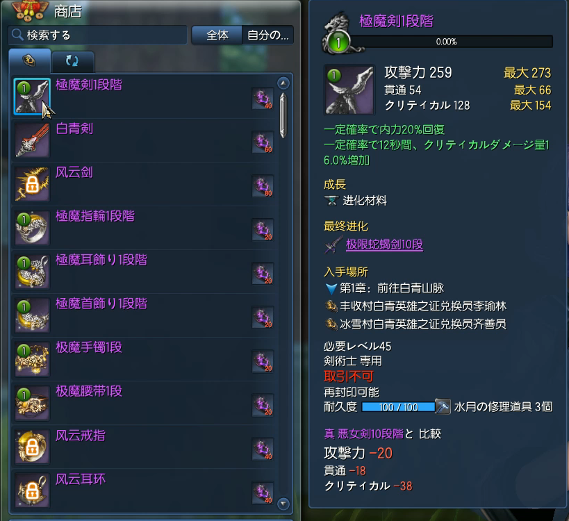Viewport: 569px width, 521px height.
Task: Open the refresh arrows shop tab
Action: pos(72,61)
